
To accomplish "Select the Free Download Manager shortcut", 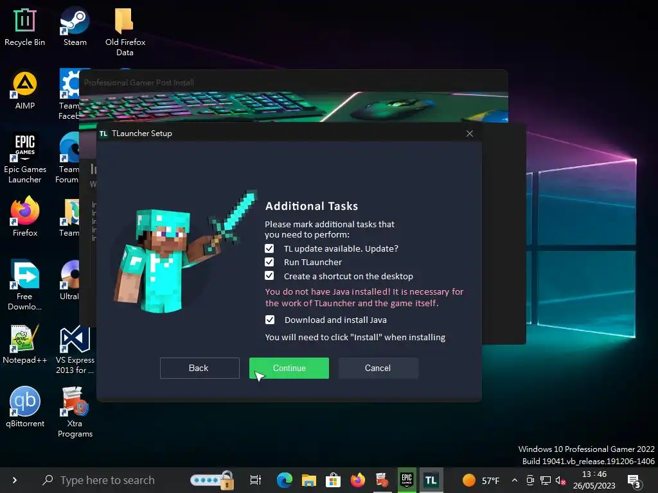I will (x=25, y=285).
